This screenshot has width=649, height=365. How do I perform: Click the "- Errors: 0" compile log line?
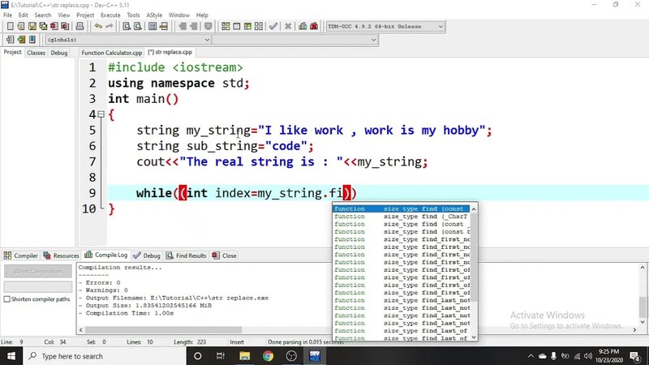click(99, 282)
